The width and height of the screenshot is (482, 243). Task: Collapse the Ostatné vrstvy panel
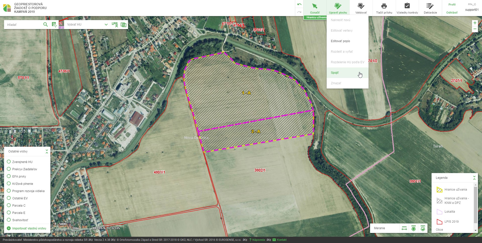tap(47, 151)
